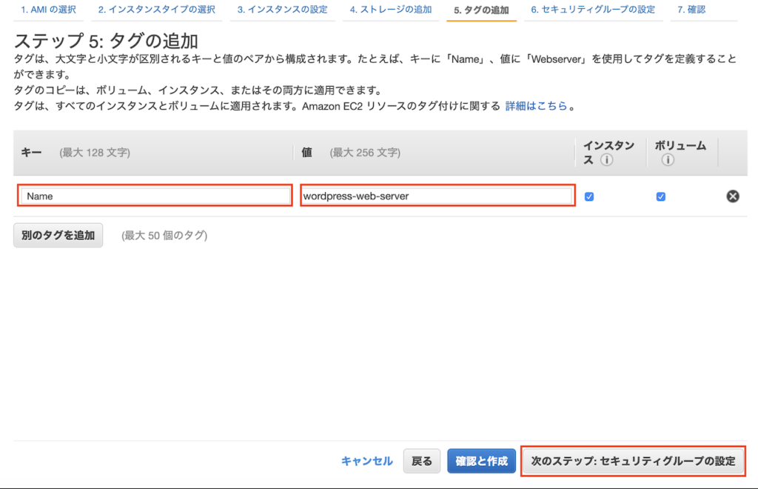This screenshot has width=758, height=489.
Task: Open the 詳細はこちら link
Action: pyautogui.click(x=536, y=106)
